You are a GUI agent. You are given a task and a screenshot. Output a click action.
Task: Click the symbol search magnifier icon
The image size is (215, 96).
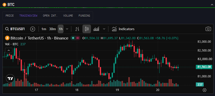7,29
